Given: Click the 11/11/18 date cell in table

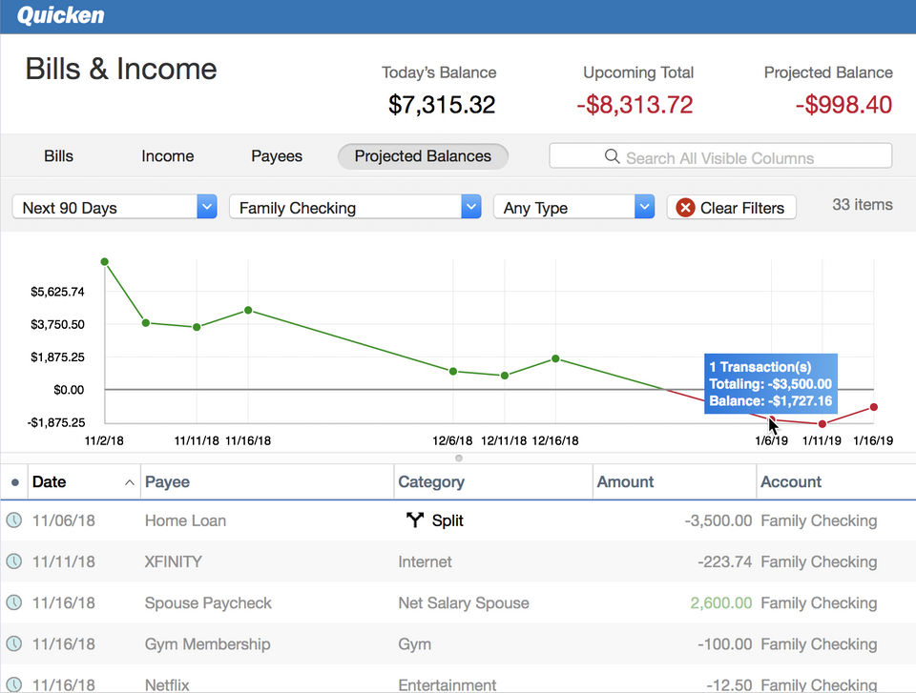Looking at the screenshot, I should [x=63, y=561].
